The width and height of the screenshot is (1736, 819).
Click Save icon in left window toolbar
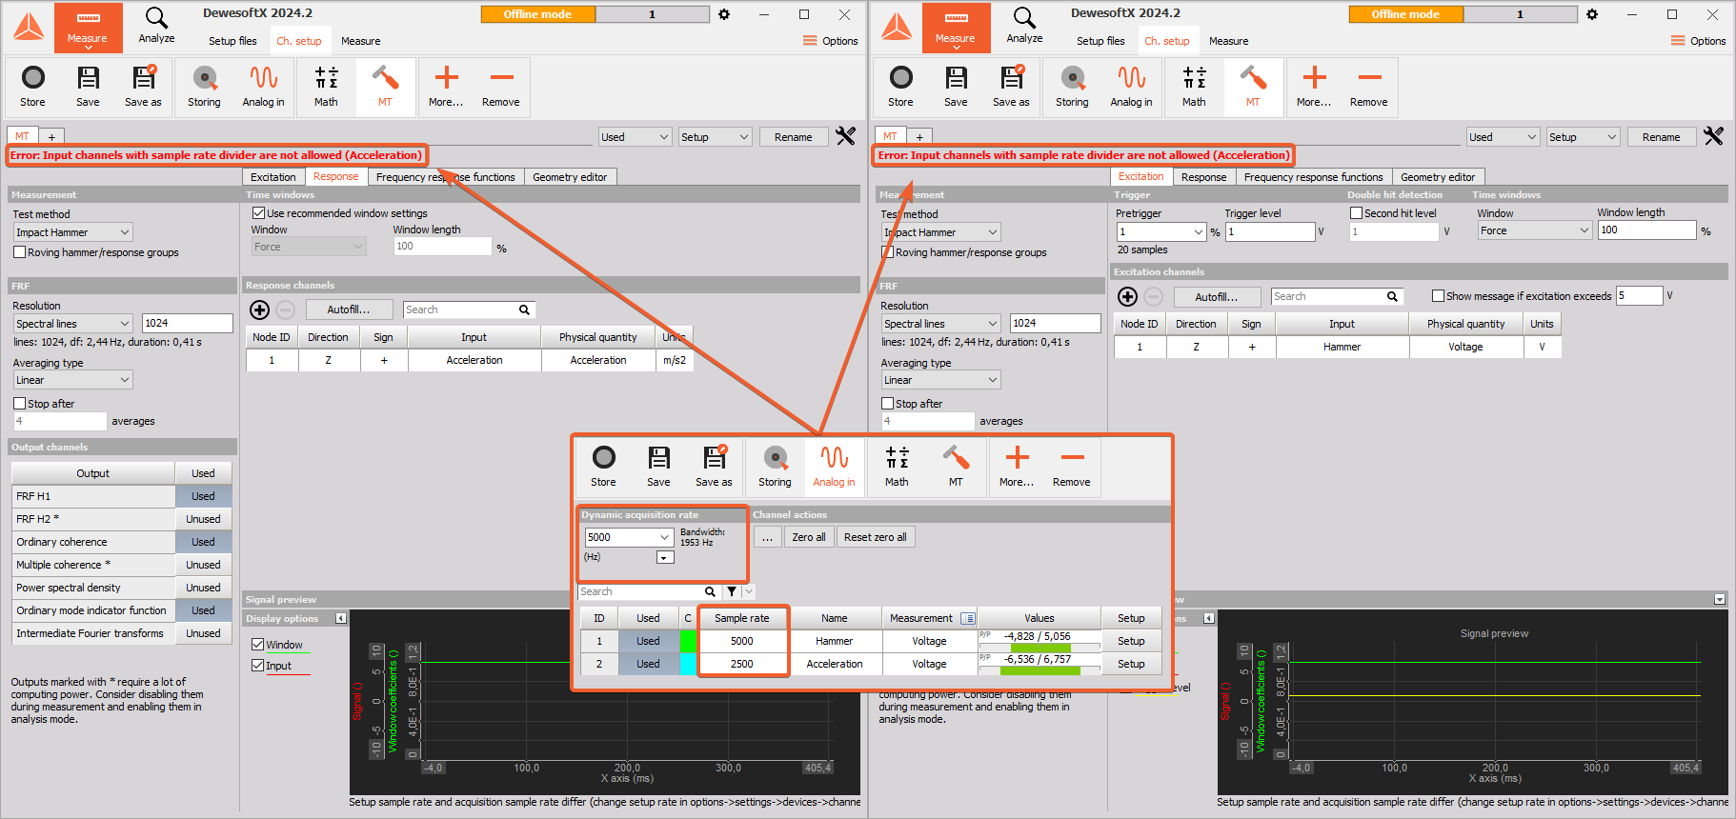coord(88,86)
